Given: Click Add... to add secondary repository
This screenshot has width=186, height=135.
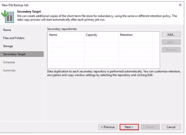Looking at the screenshot, I should click(x=171, y=35).
